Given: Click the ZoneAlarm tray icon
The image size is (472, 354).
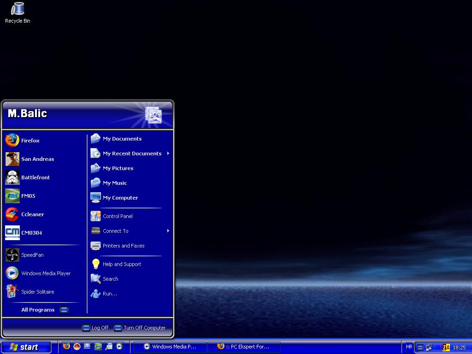Looking at the screenshot, I should click(446, 348).
